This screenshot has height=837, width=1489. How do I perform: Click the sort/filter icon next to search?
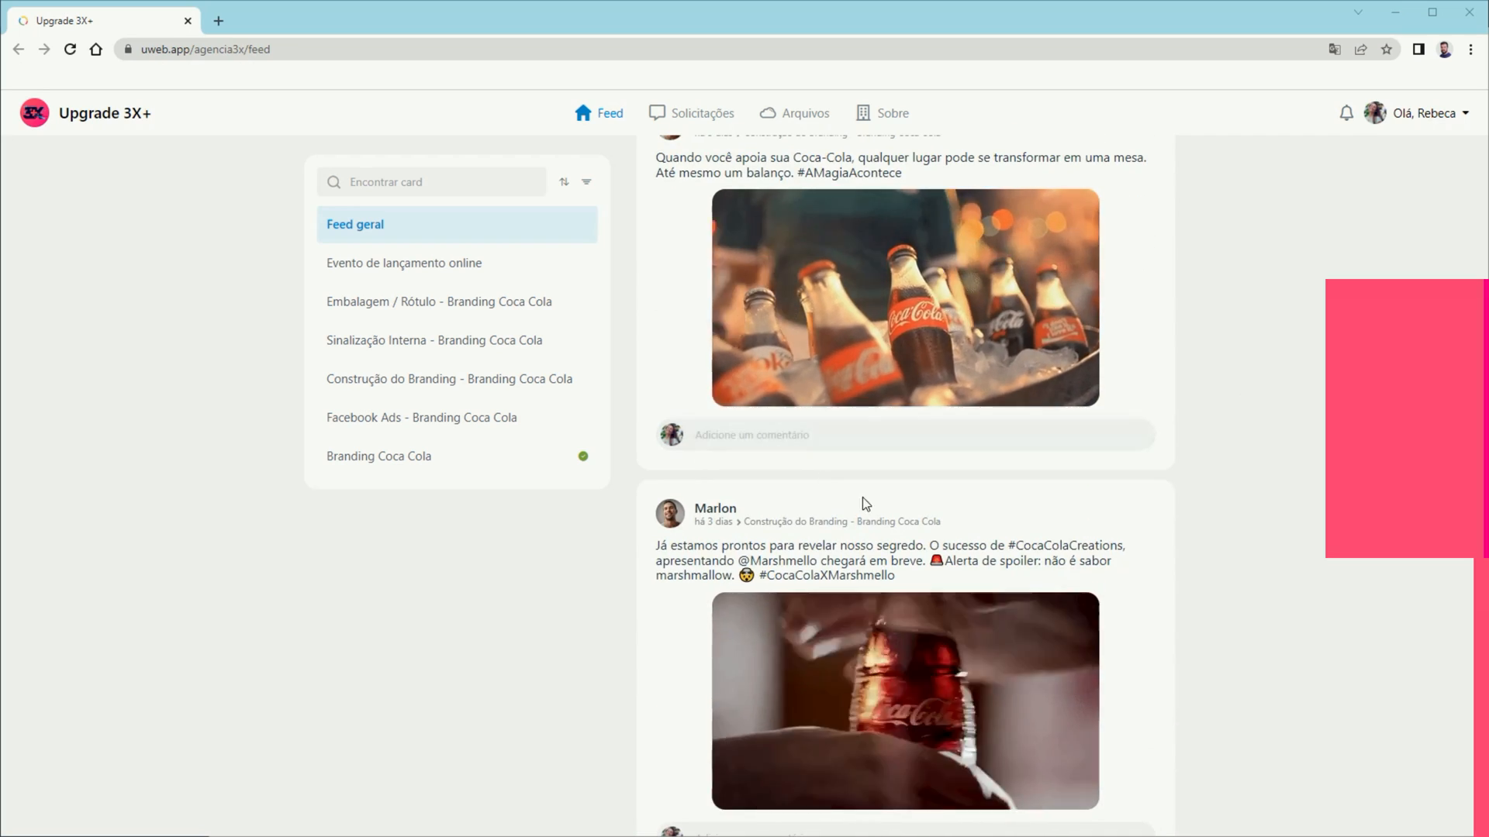(565, 182)
